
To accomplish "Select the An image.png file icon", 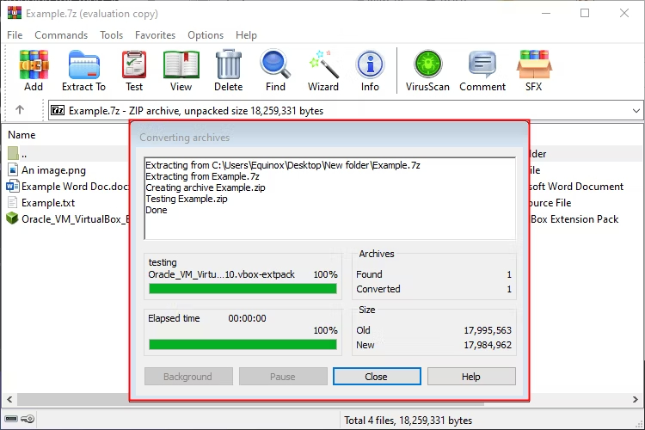I will [x=13, y=170].
